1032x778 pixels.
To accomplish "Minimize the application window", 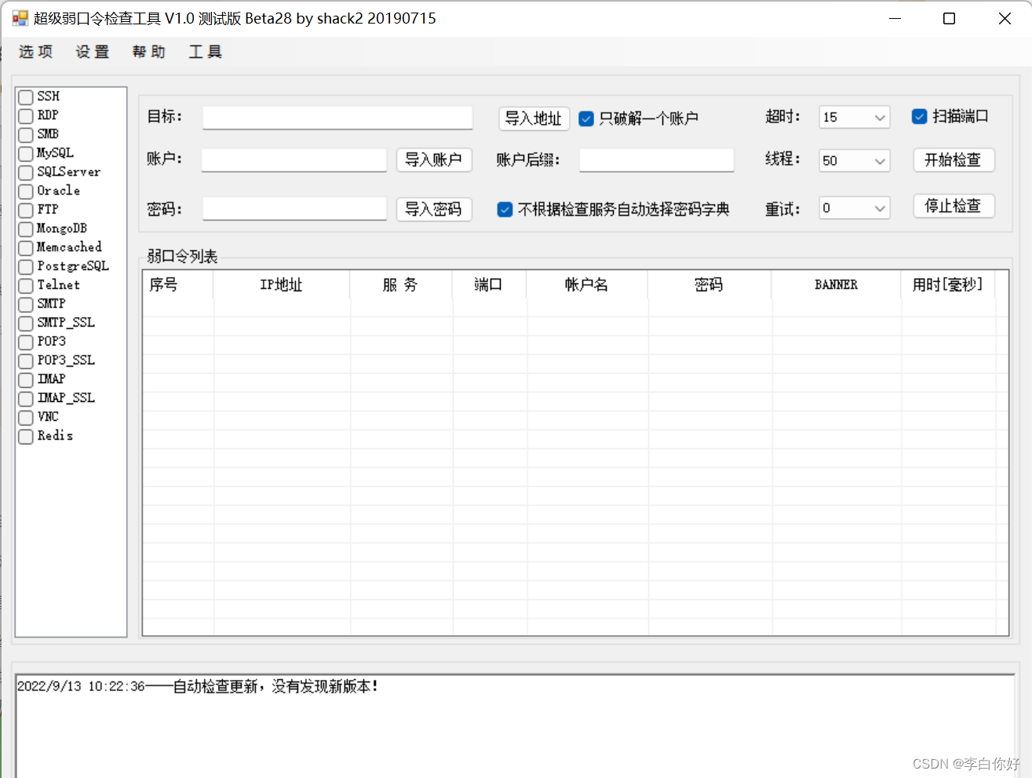I will click(x=895, y=18).
